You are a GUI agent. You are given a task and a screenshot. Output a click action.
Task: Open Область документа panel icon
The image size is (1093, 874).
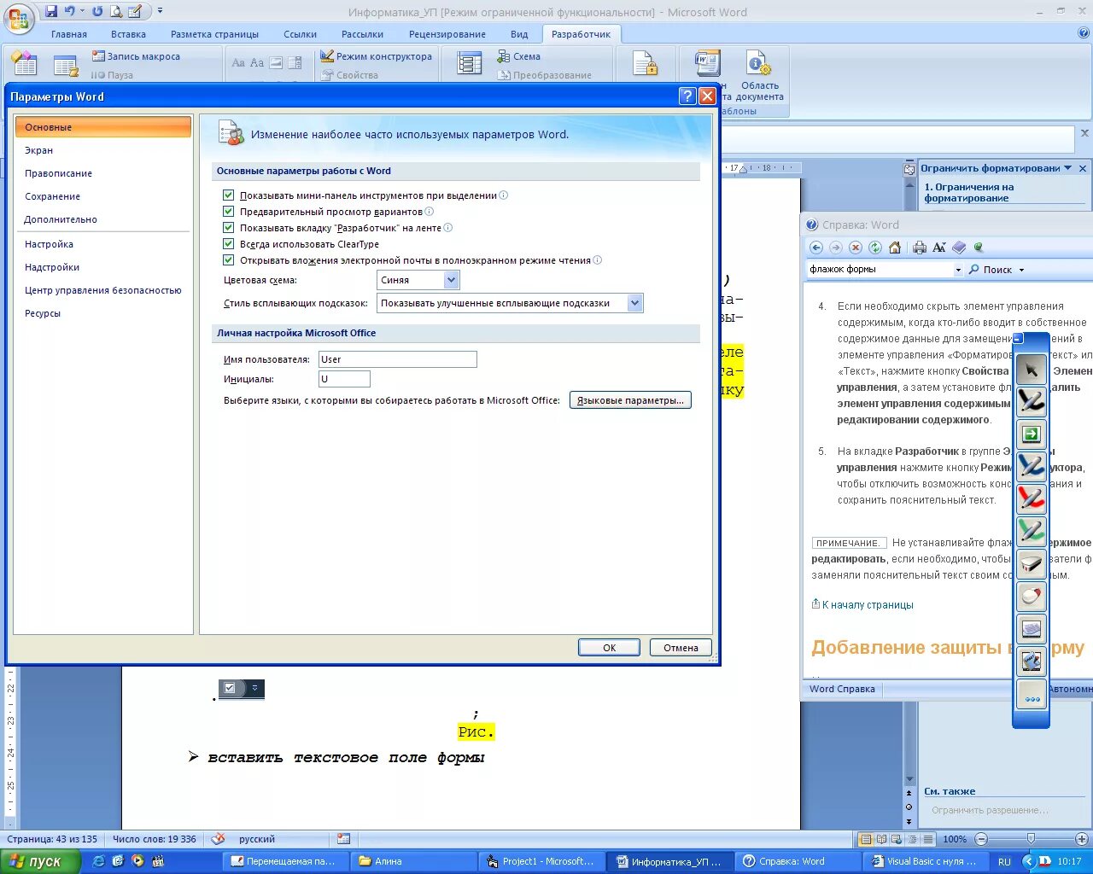pos(758,64)
